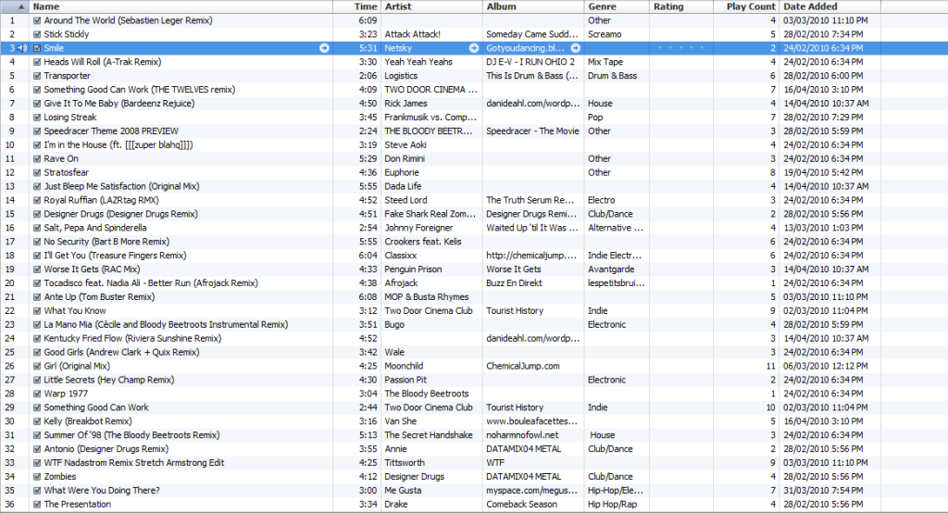Uncheck the Heads Will Roll checkbox

coord(37,62)
